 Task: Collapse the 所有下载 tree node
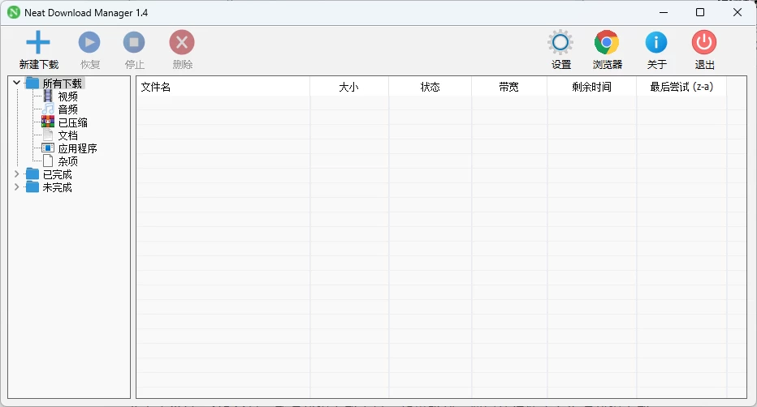pos(17,83)
